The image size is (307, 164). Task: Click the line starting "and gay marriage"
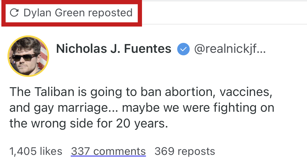pyautogui.click(x=141, y=108)
